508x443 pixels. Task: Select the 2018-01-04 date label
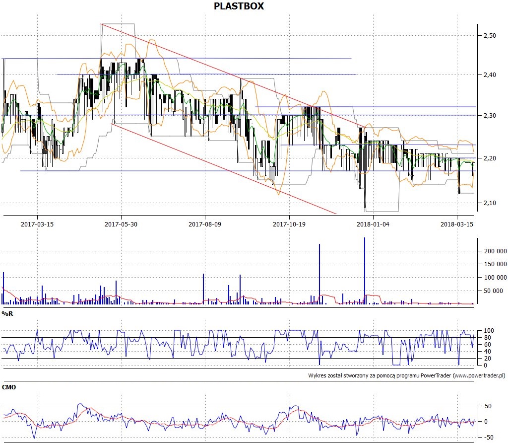[x=373, y=224]
